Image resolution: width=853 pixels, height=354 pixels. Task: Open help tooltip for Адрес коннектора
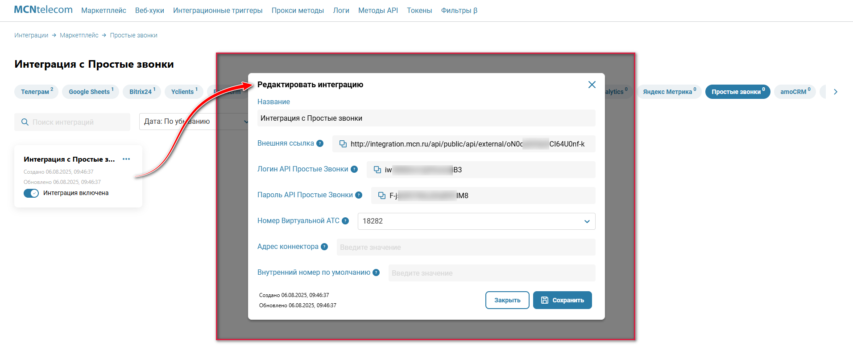[324, 247]
